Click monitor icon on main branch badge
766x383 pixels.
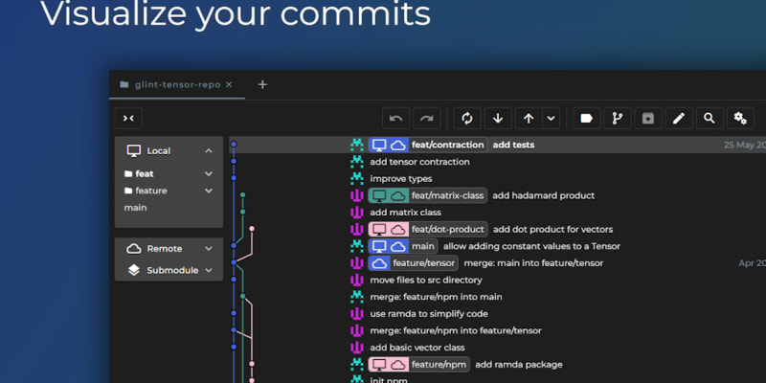point(379,246)
